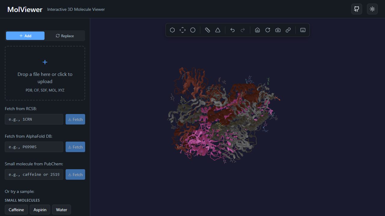Select the Add mode tab

click(x=25, y=36)
